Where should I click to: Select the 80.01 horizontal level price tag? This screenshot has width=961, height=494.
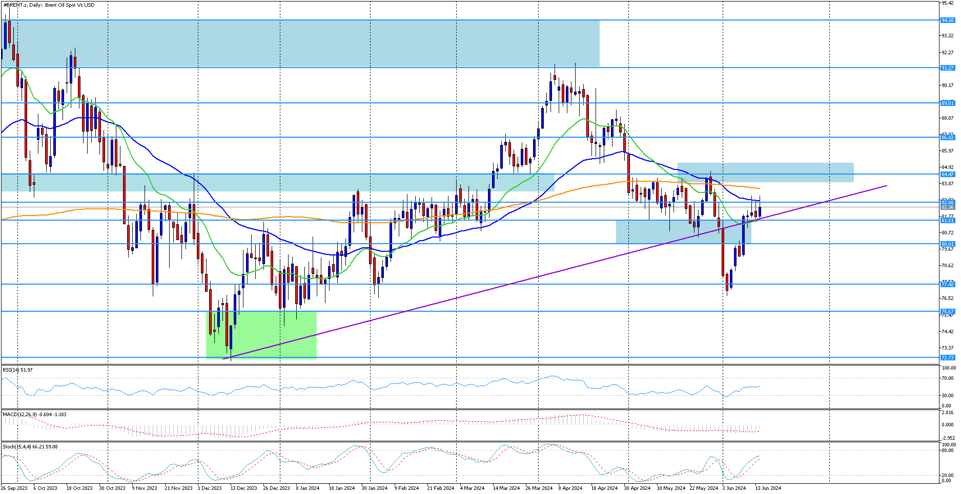point(948,244)
